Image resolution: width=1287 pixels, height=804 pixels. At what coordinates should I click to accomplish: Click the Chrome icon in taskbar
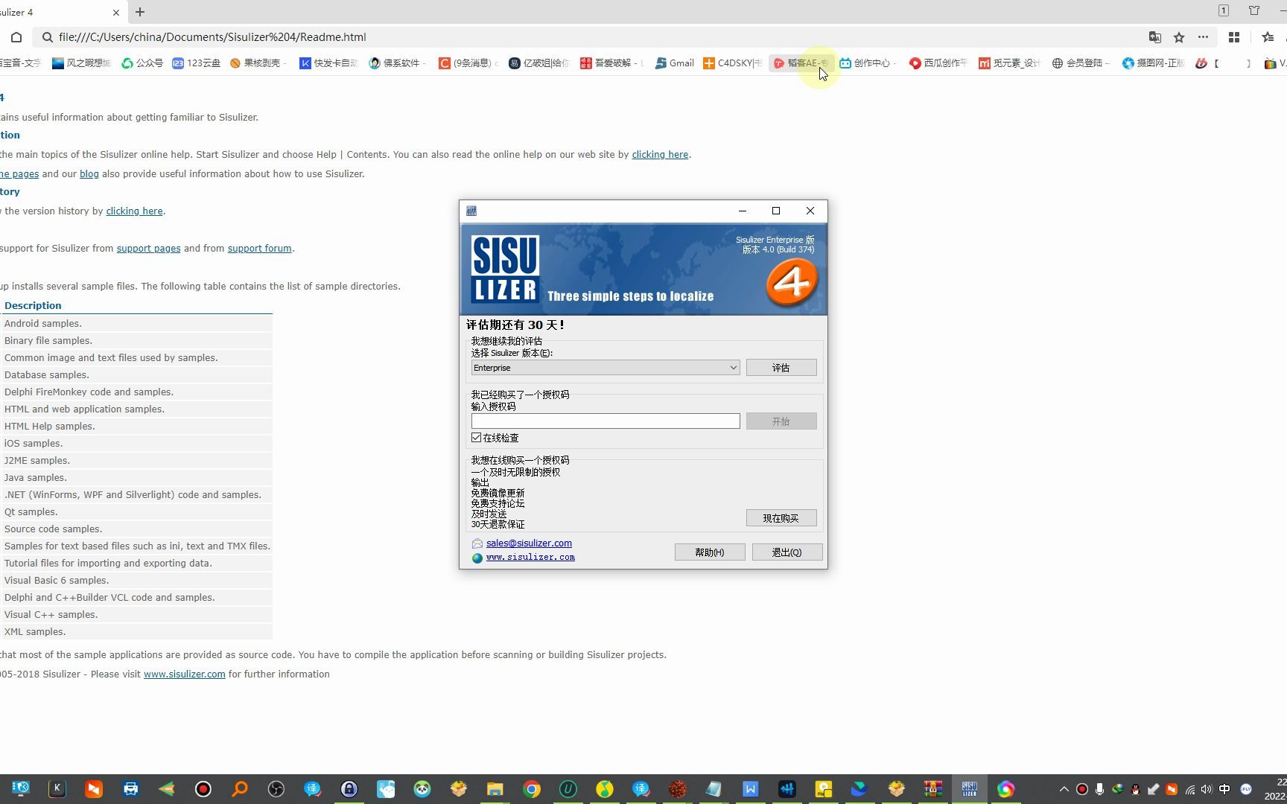[532, 789]
